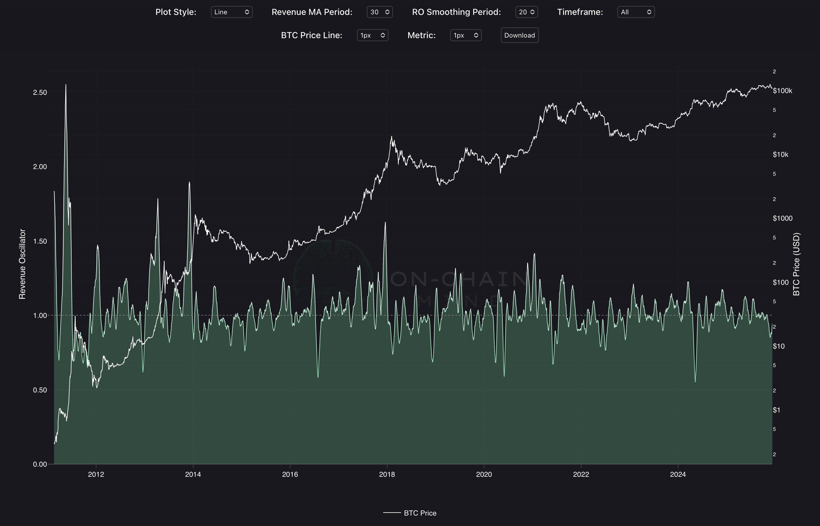Click the BTC Price legend line swatch
The height and width of the screenshot is (526, 820).
[x=392, y=513]
